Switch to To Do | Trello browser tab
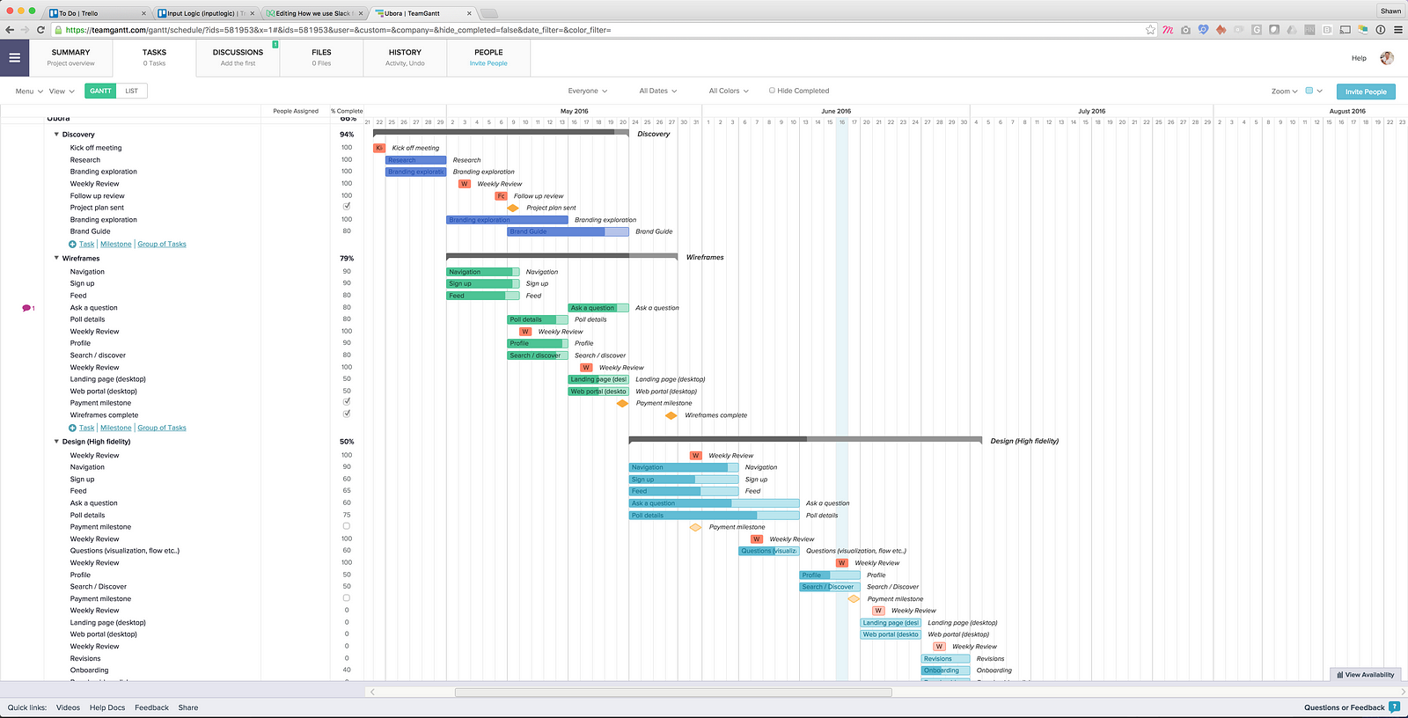The image size is (1408, 718). point(97,13)
